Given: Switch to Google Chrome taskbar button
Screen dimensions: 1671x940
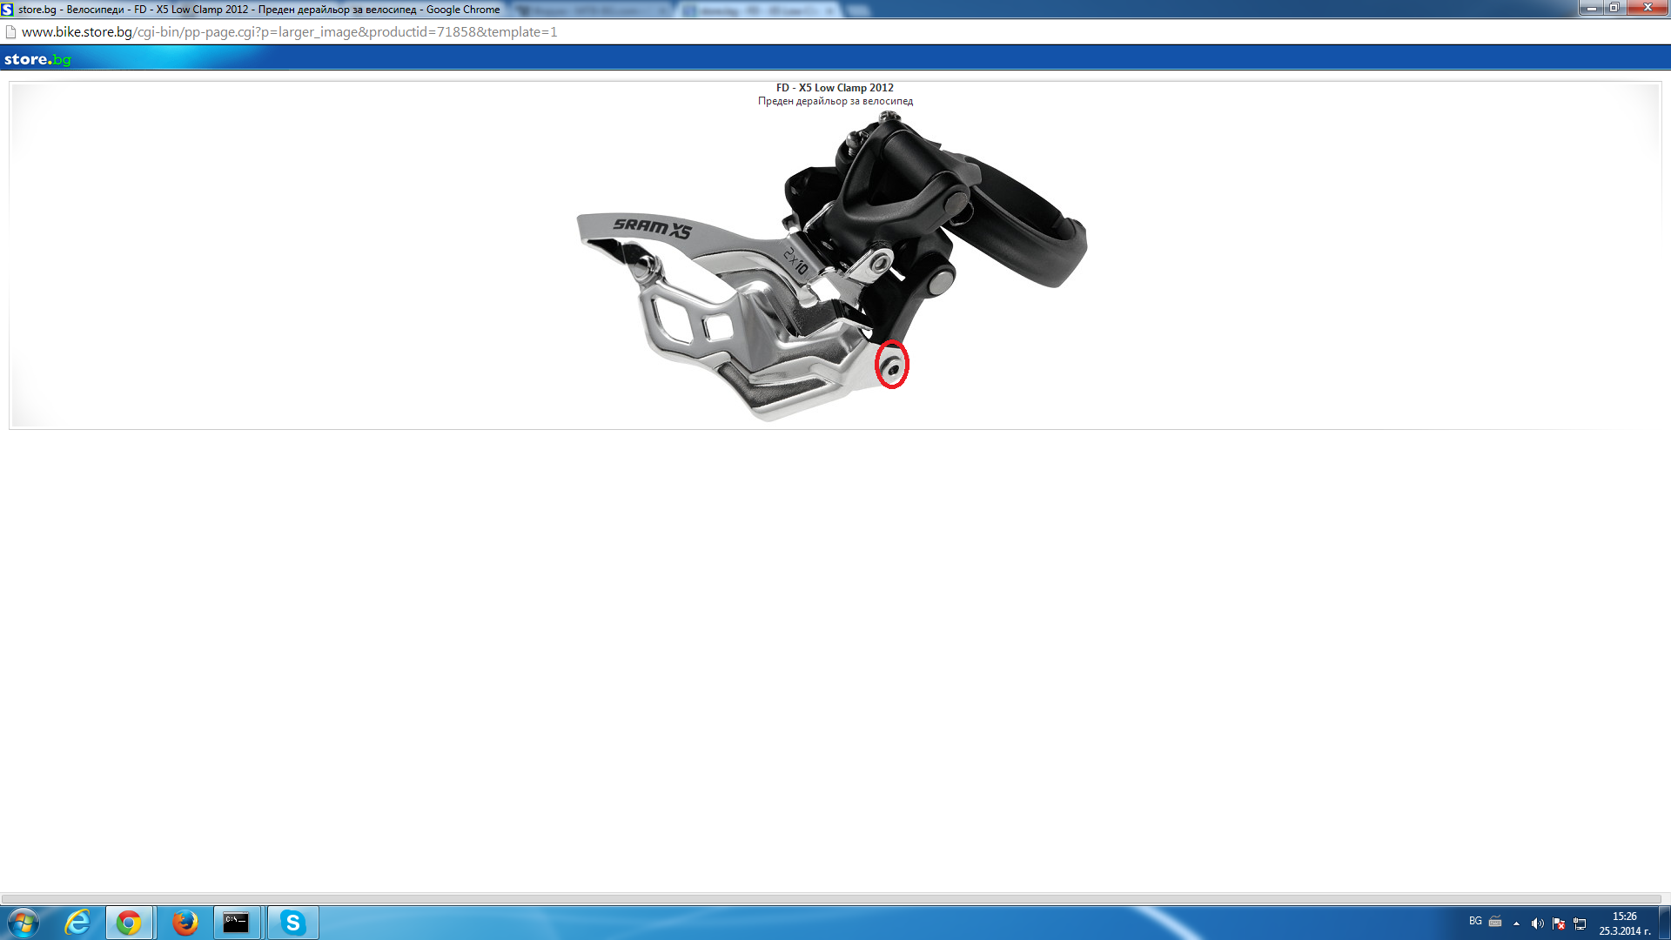Looking at the screenshot, I should click(129, 923).
